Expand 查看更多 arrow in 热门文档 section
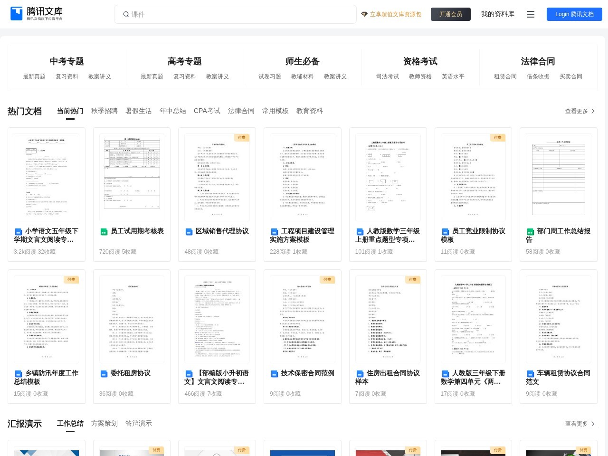 (593, 111)
